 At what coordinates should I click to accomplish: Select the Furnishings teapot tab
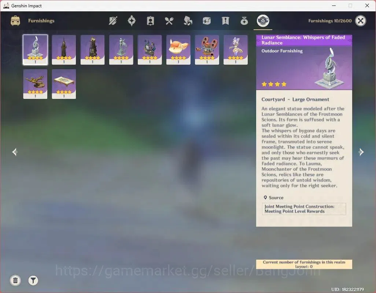(x=263, y=21)
